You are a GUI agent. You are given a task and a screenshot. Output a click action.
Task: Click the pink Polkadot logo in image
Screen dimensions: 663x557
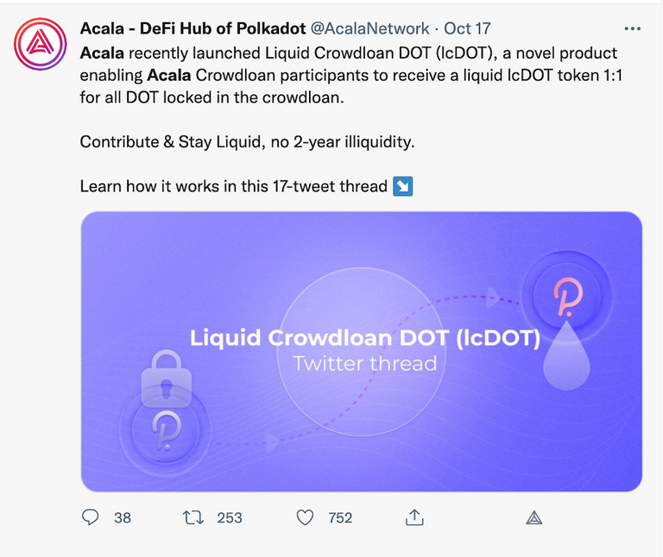(568, 297)
